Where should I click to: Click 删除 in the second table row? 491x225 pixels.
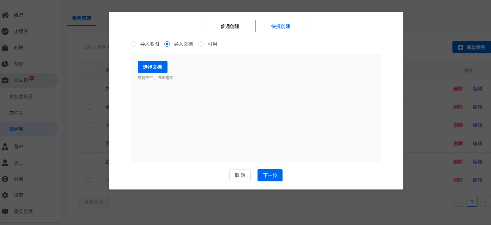458,107
